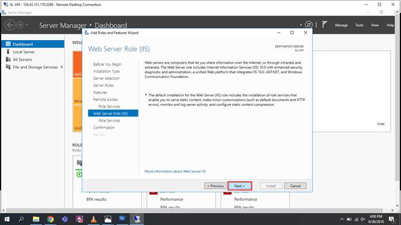401x225 pixels.
Task: Open the notifications flag in Server Manager
Action: point(325,25)
